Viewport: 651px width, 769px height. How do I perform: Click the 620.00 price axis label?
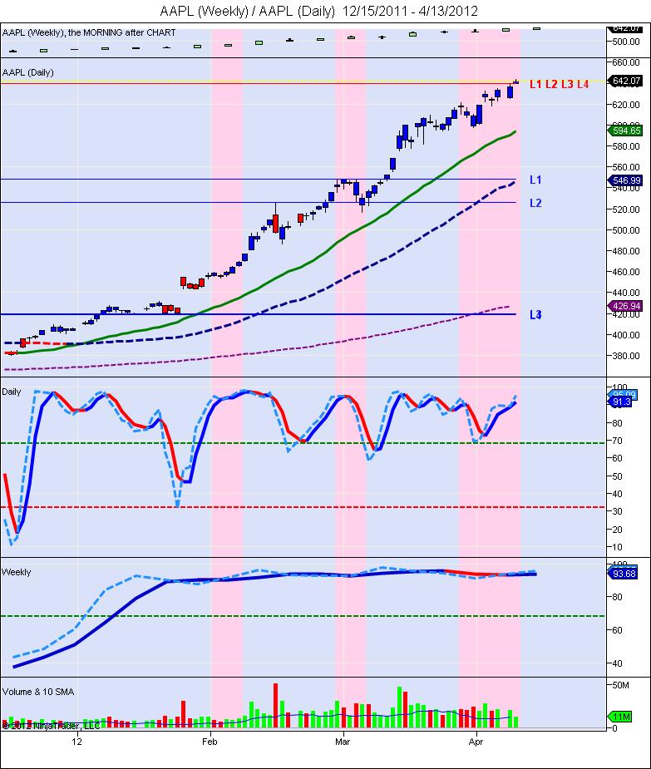tap(625, 105)
